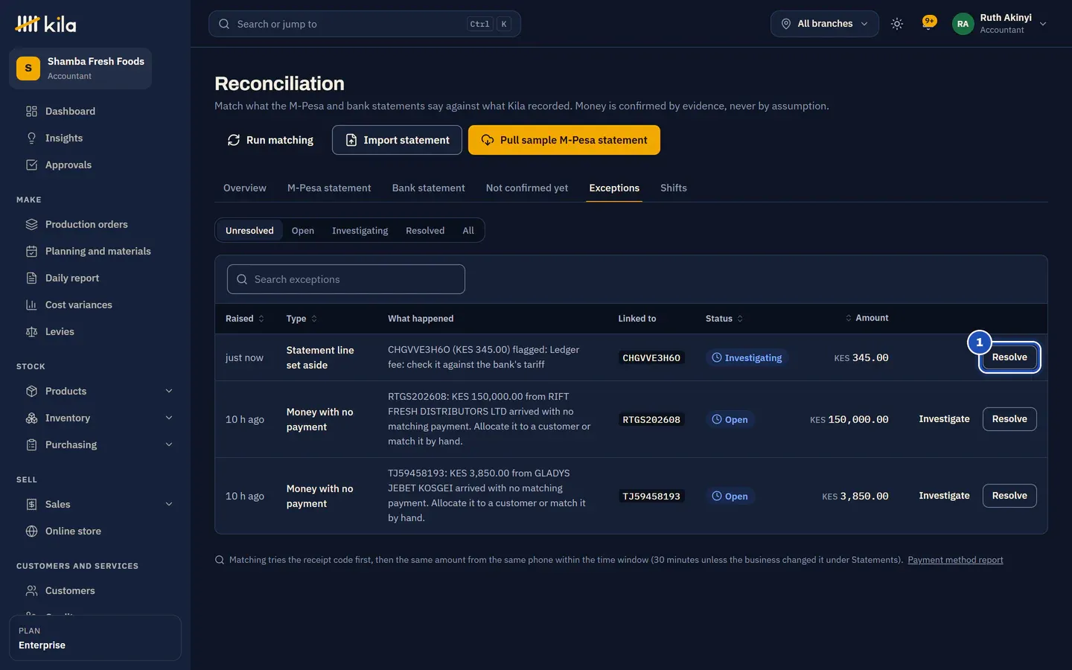Click the Levies scales icon
1072x670 pixels.
click(31, 332)
